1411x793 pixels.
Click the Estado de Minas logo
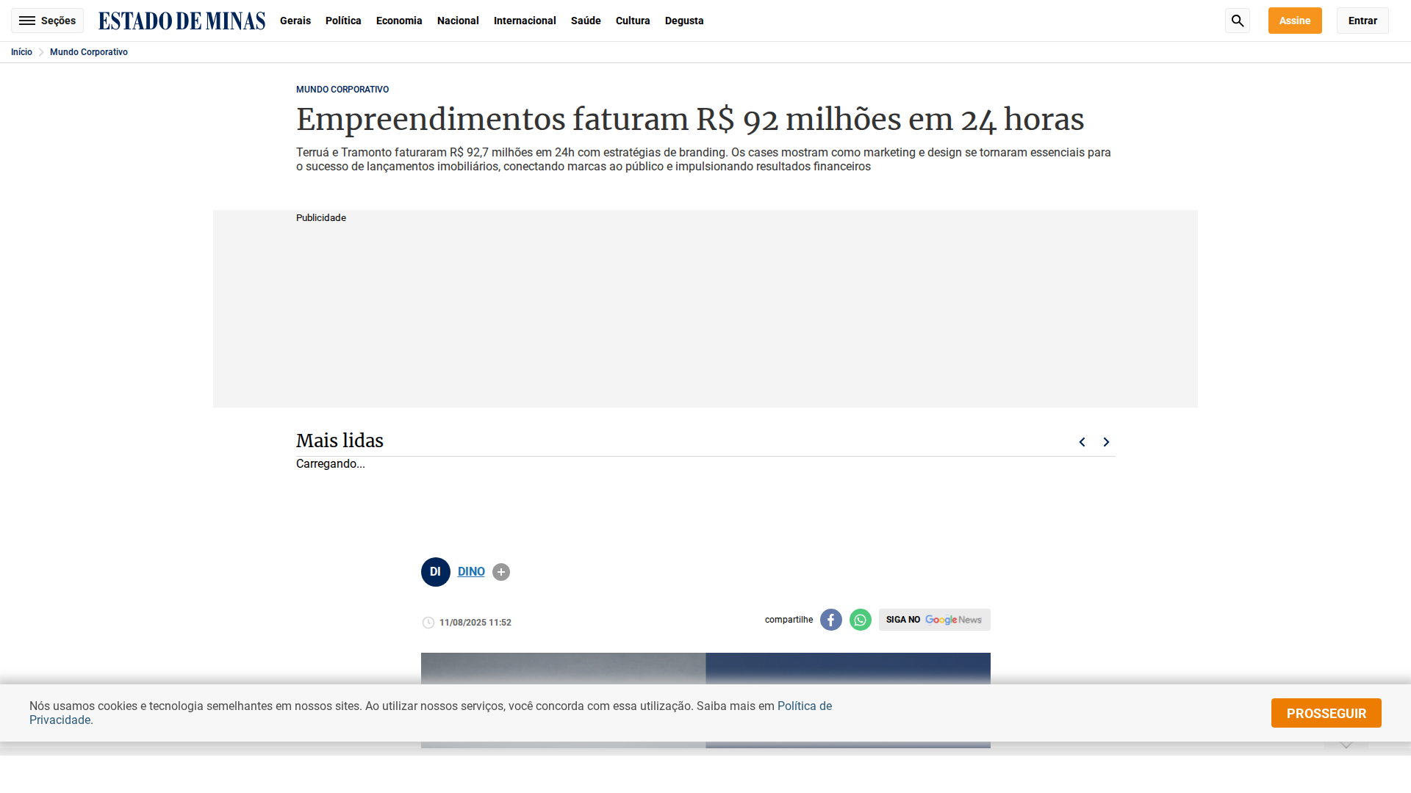pyautogui.click(x=182, y=21)
